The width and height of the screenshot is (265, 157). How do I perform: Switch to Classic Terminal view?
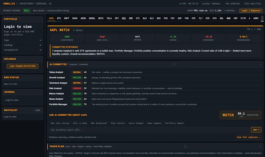click(211, 4)
